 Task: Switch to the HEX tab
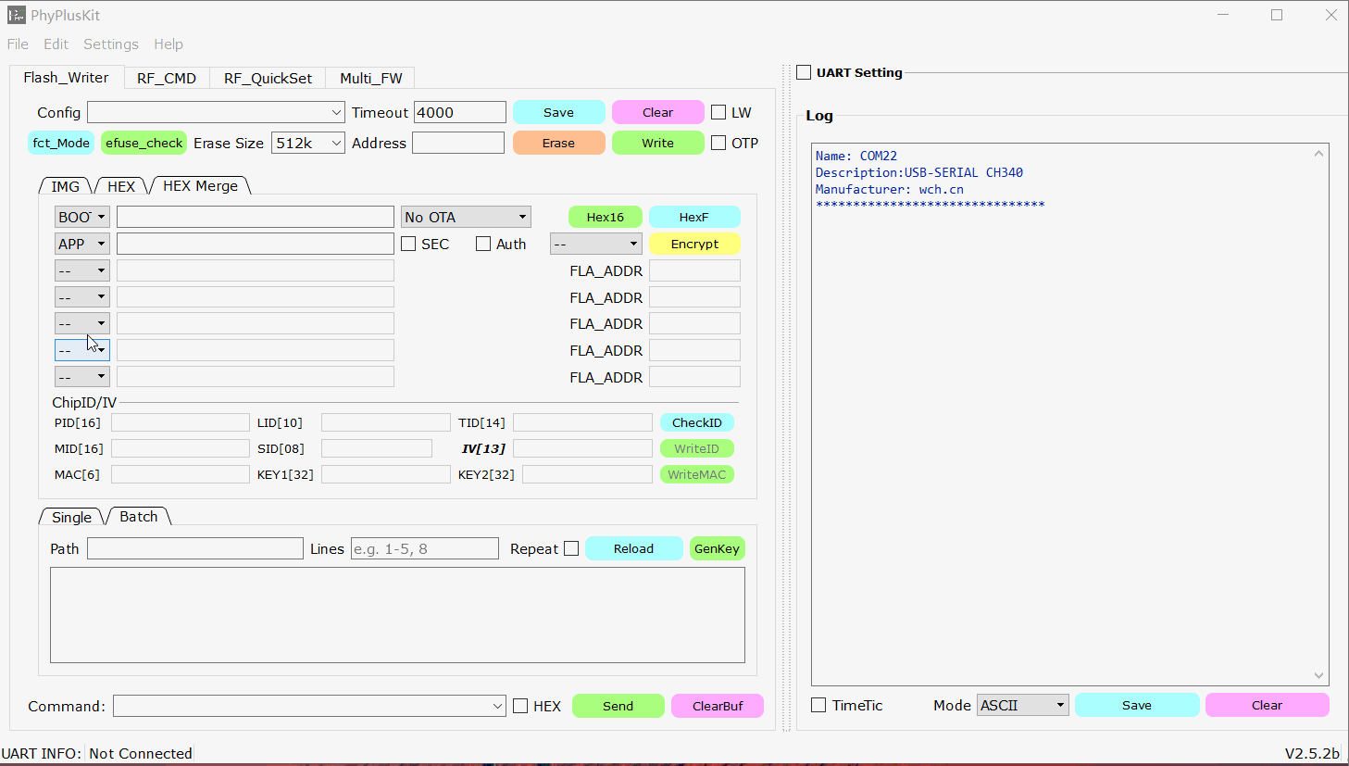coord(121,186)
